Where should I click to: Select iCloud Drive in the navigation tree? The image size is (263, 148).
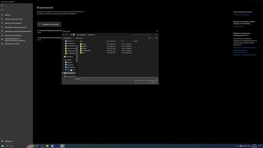click(x=69, y=57)
